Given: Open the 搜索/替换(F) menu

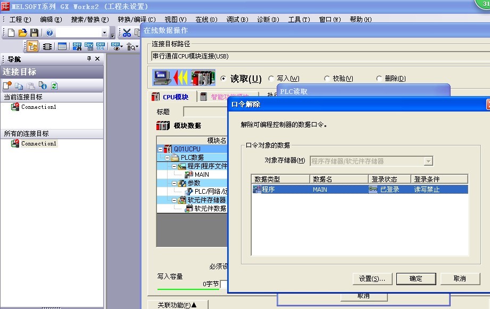Looking at the screenshot, I should pyautogui.click(x=90, y=19).
